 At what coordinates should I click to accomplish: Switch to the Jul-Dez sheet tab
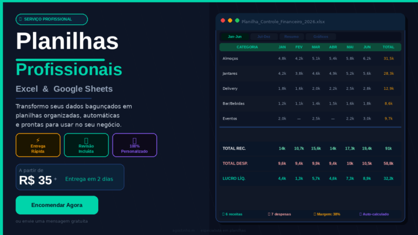point(264,37)
